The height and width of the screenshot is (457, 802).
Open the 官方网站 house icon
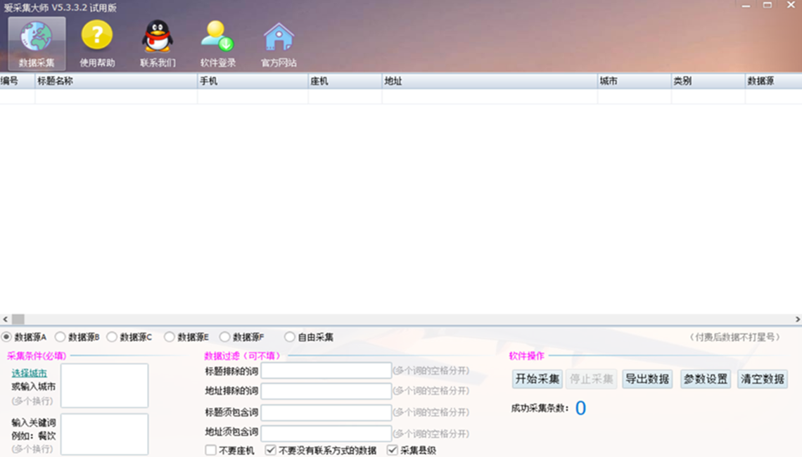coord(279,37)
